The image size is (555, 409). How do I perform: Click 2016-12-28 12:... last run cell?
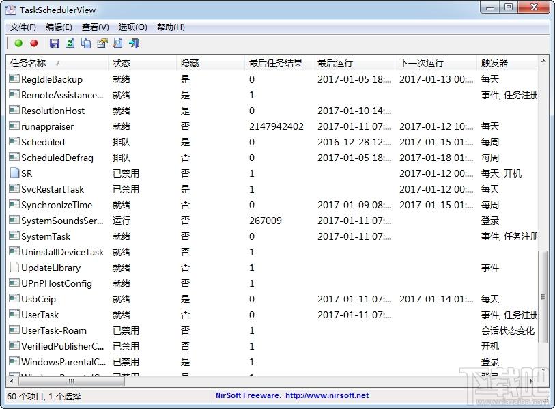(354, 142)
